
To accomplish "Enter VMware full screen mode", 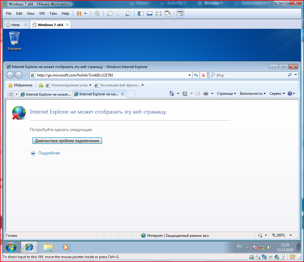I will (158, 13).
